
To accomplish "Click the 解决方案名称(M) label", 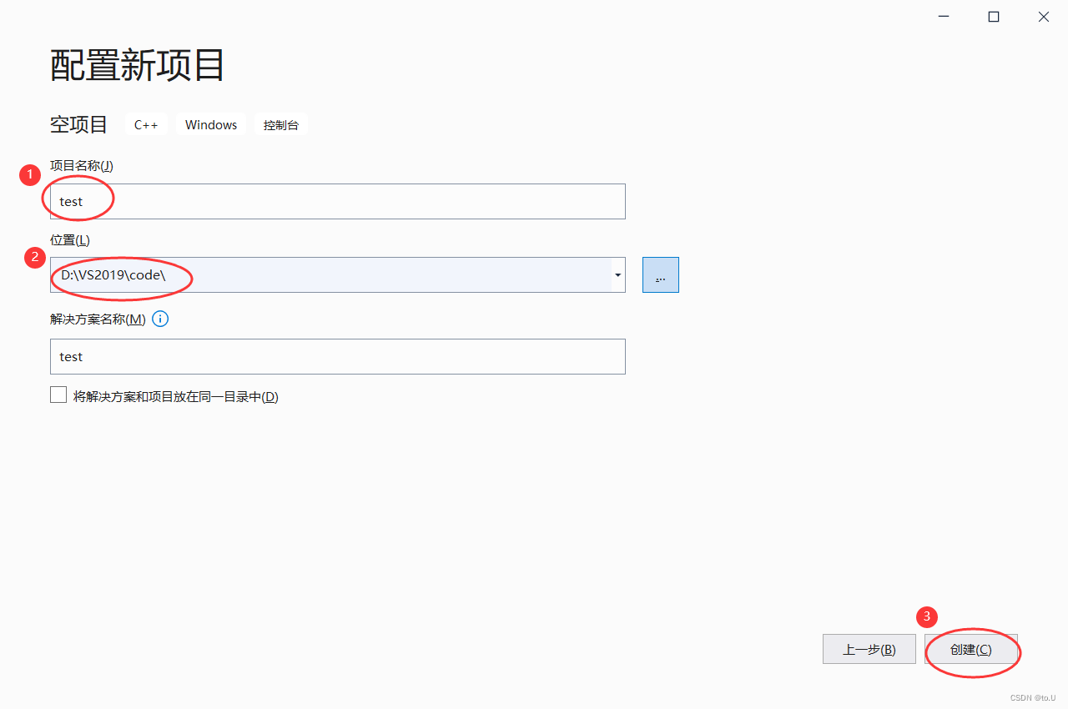I will click(98, 319).
